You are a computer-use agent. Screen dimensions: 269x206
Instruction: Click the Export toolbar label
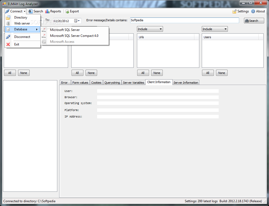tap(74, 11)
